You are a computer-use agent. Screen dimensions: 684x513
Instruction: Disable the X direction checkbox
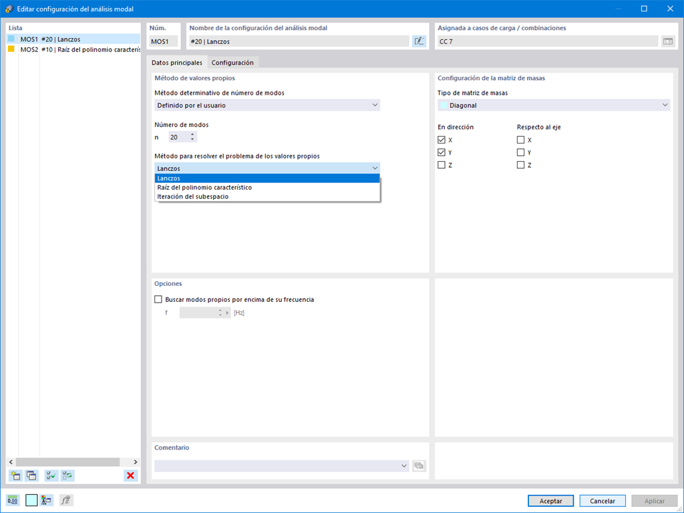[x=442, y=140]
